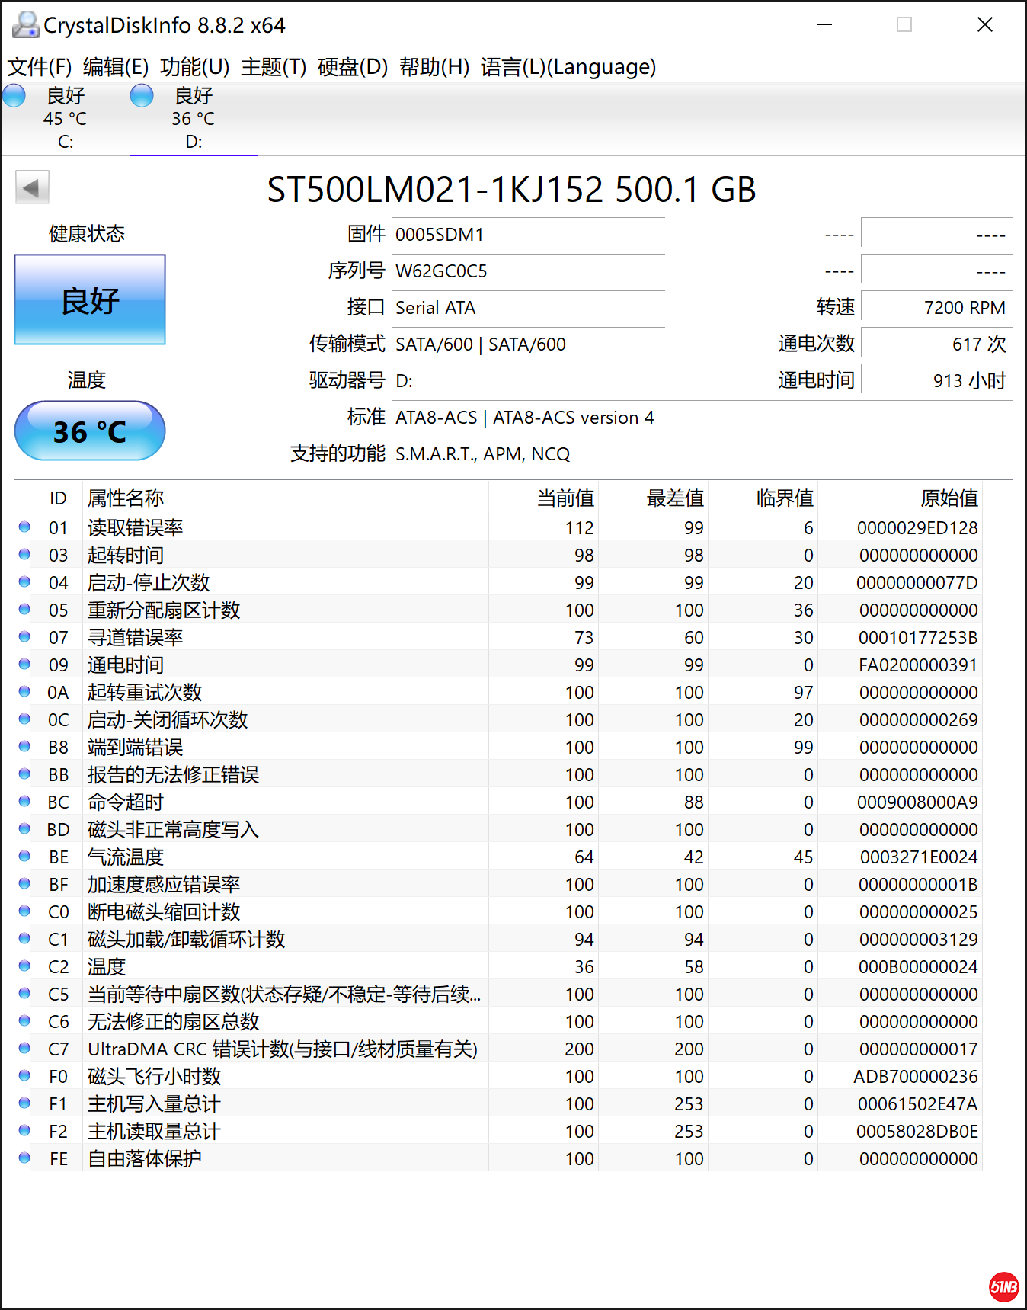Select the raw value 0000029ED128

click(x=917, y=528)
